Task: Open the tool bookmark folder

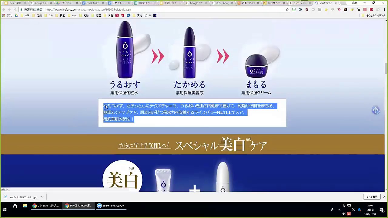Action: point(72,15)
